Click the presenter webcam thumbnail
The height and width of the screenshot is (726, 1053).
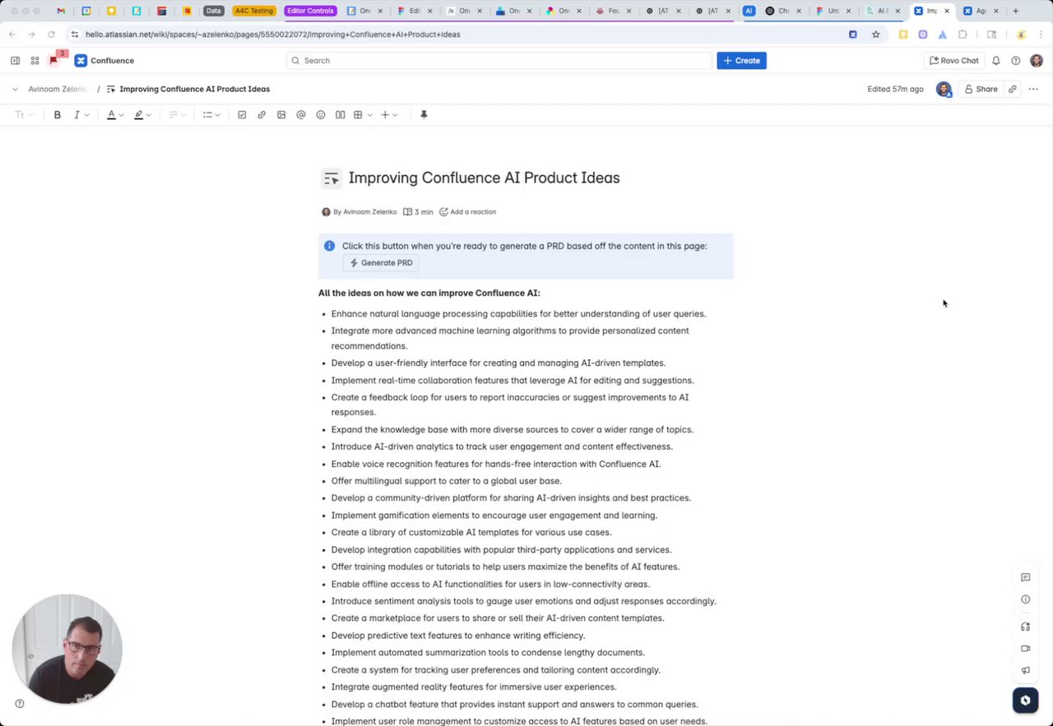click(67, 649)
